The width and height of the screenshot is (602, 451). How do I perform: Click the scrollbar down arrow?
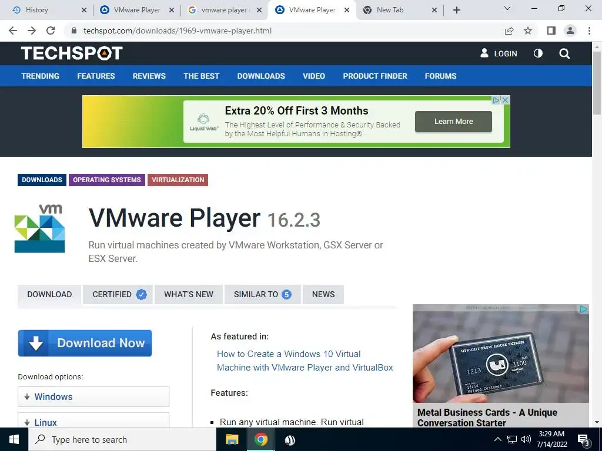[x=597, y=422]
